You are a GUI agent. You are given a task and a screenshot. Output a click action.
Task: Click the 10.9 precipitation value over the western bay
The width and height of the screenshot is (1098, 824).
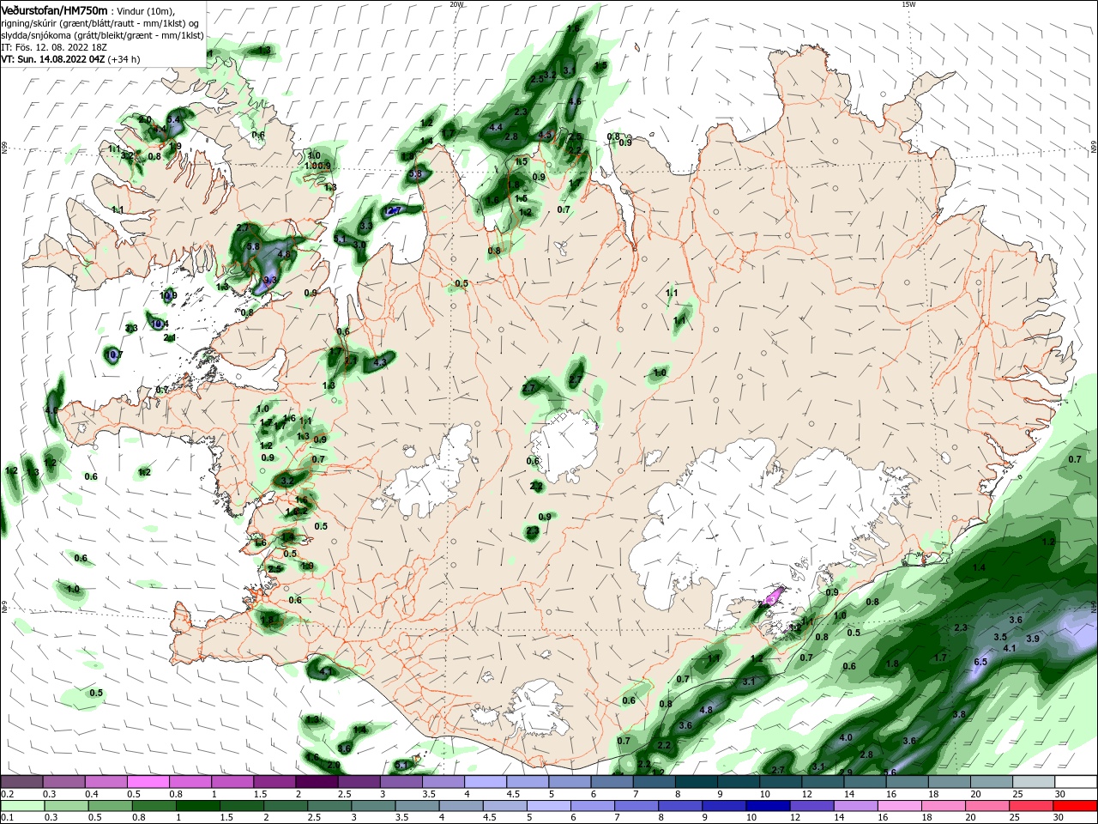[x=168, y=296]
